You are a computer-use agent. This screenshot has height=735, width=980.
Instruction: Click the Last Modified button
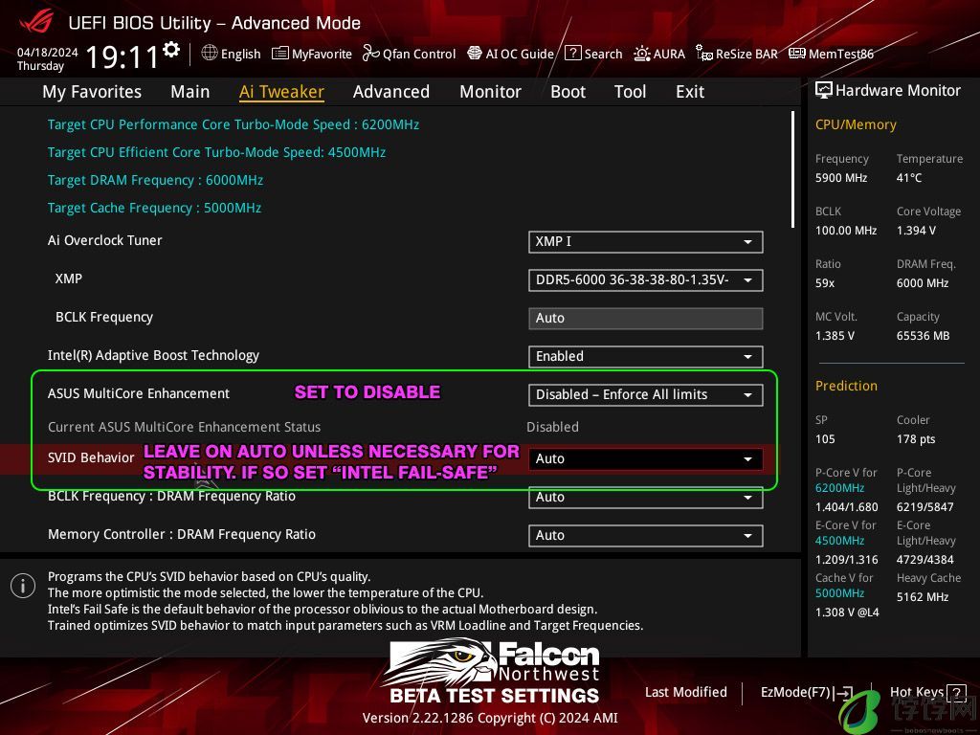pos(685,693)
